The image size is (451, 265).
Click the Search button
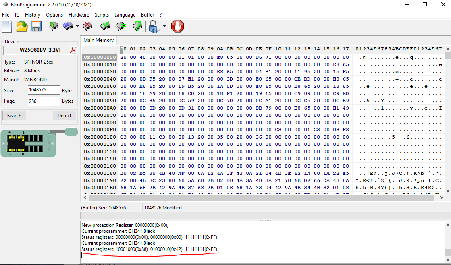(14, 116)
